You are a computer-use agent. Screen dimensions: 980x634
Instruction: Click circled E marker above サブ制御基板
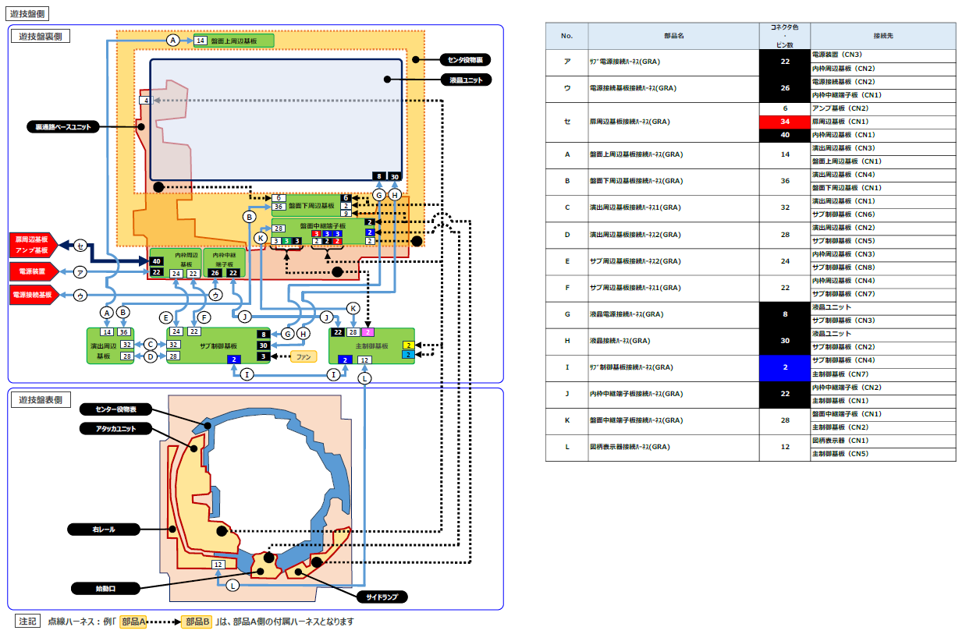pyautogui.click(x=165, y=317)
